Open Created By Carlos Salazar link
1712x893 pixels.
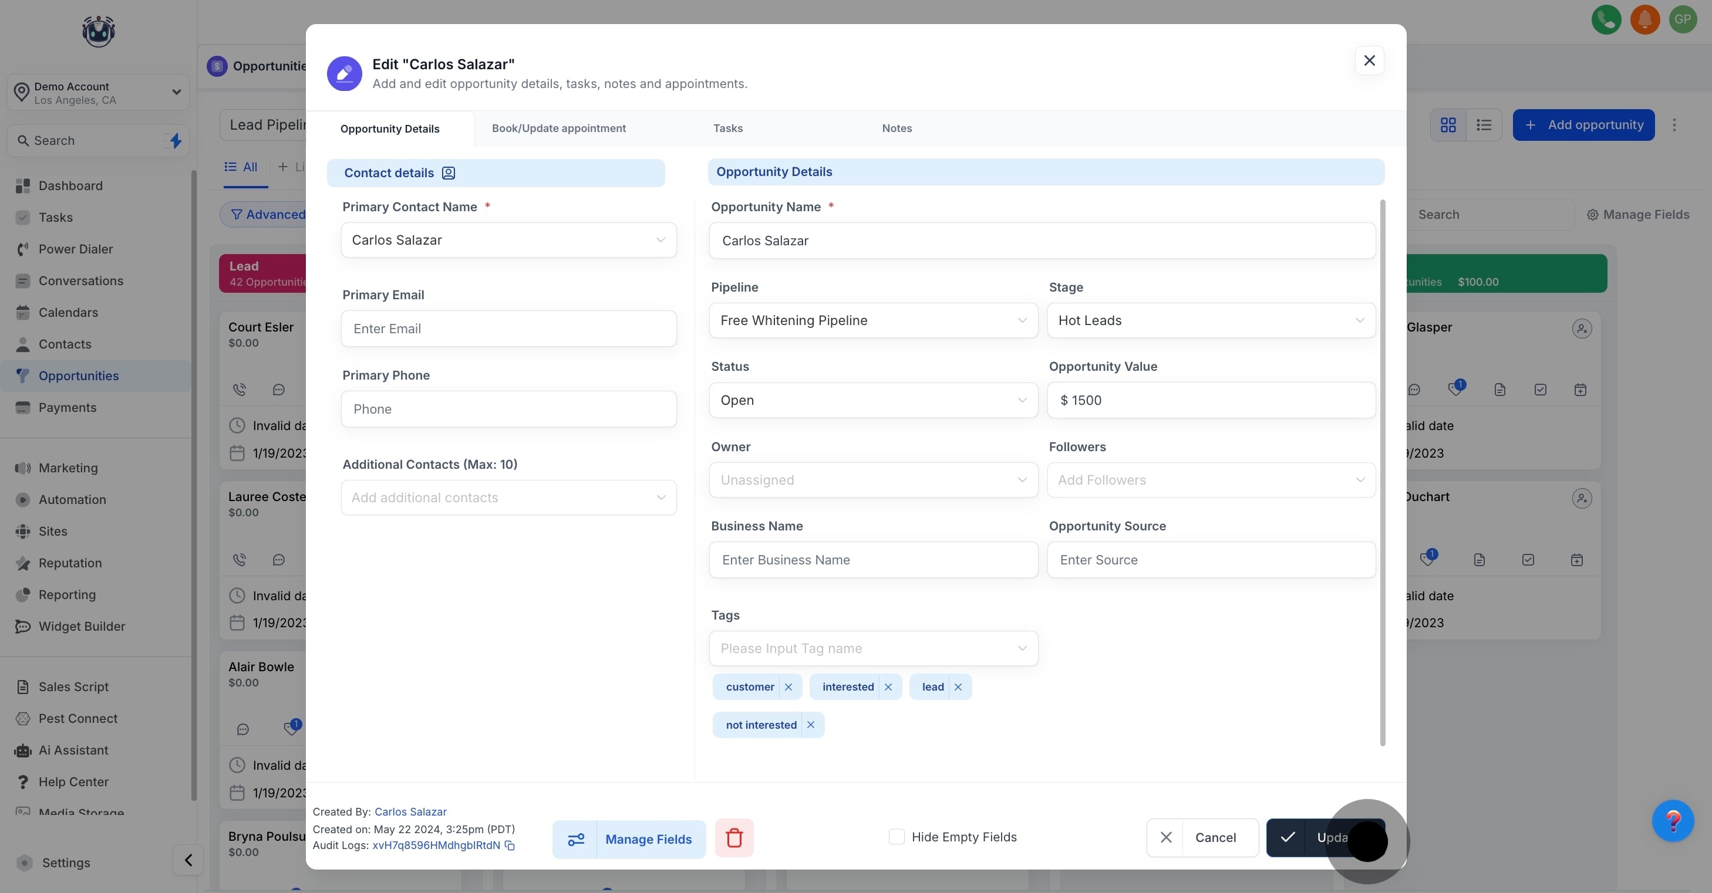[410, 811]
